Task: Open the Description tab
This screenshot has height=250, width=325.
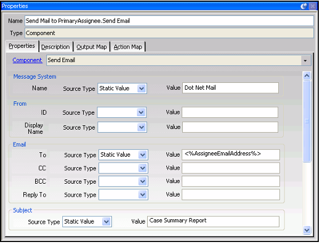Action: tap(55, 47)
